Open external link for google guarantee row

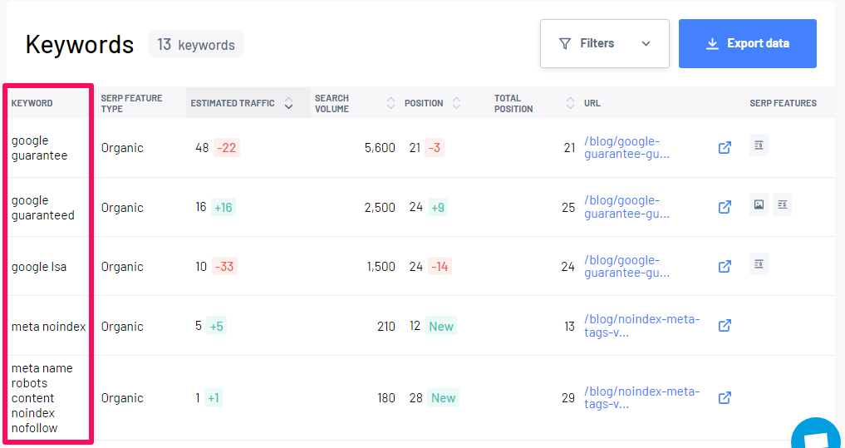(x=725, y=148)
